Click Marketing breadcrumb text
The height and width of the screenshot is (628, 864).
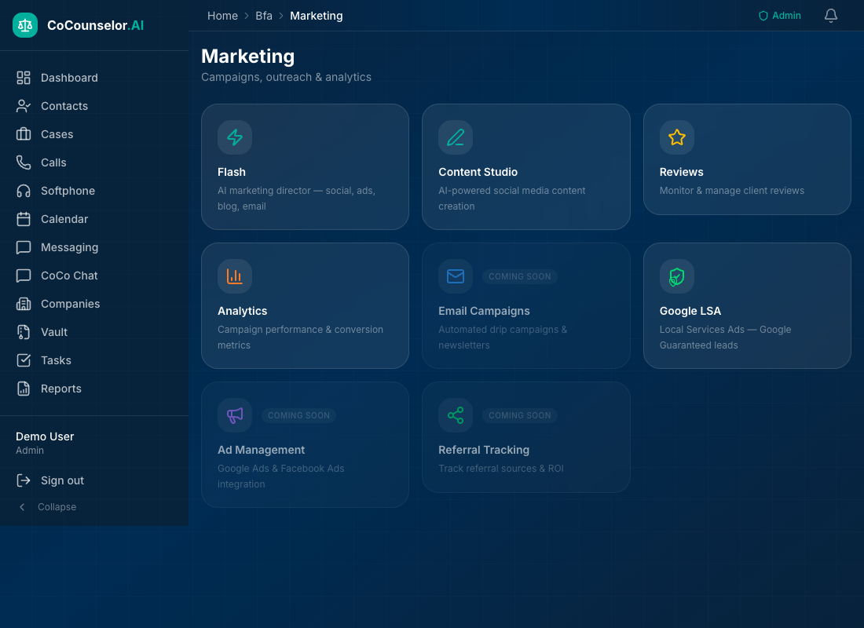tap(317, 16)
